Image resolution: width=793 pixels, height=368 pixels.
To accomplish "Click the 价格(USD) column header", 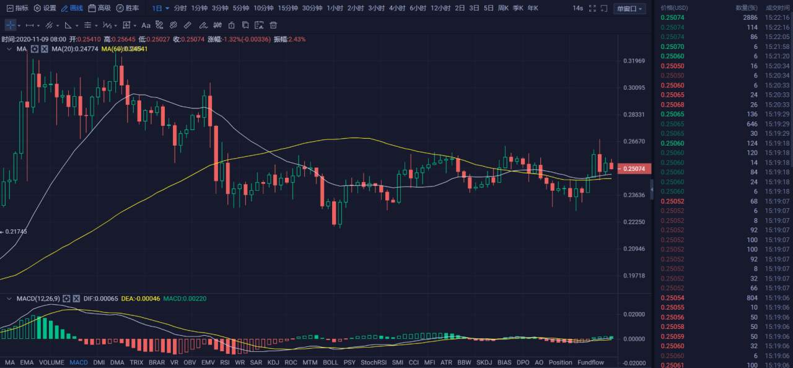I will click(674, 7).
